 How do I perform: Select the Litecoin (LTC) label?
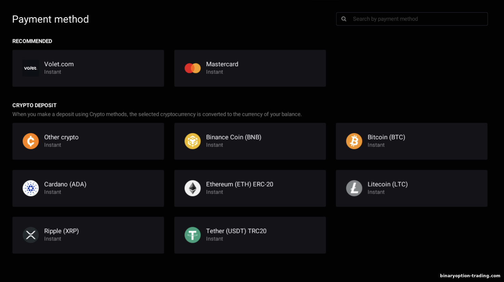pos(388,184)
